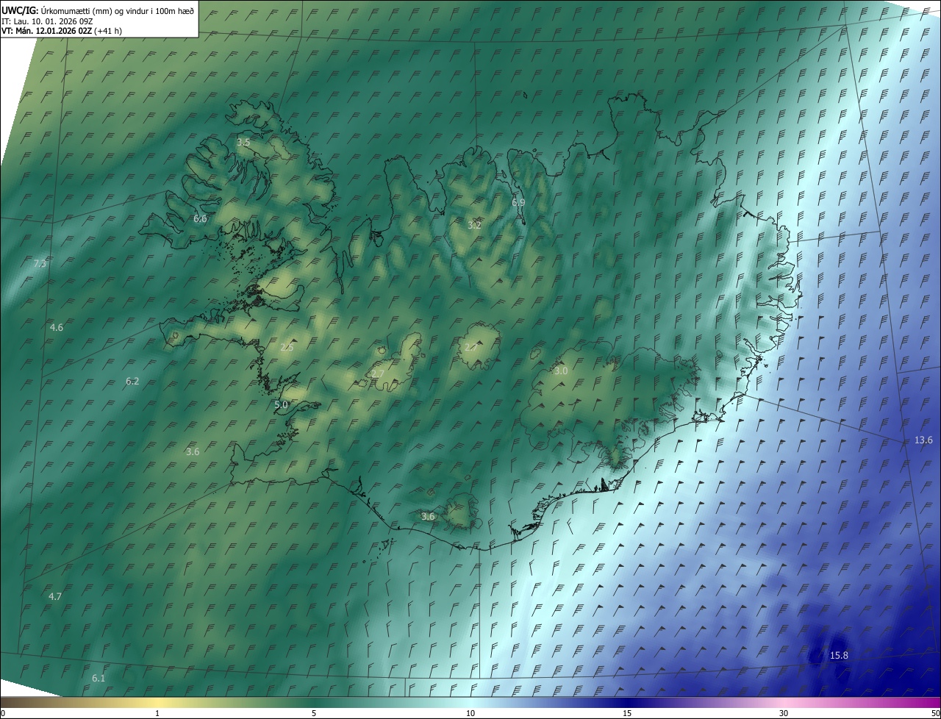Click the 3.2 value label on the map
Image resolution: width=941 pixels, height=719 pixels.
(x=474, y=224)
